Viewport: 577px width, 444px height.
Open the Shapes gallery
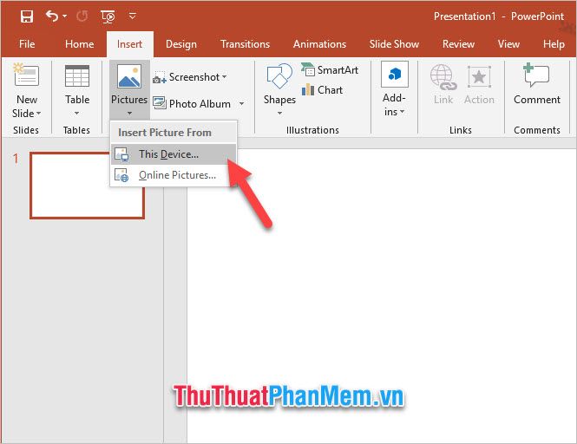279,78
